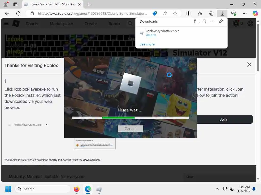
Task: Close the Classic Sonic Simulator tab
Action: tap(80, 5)
